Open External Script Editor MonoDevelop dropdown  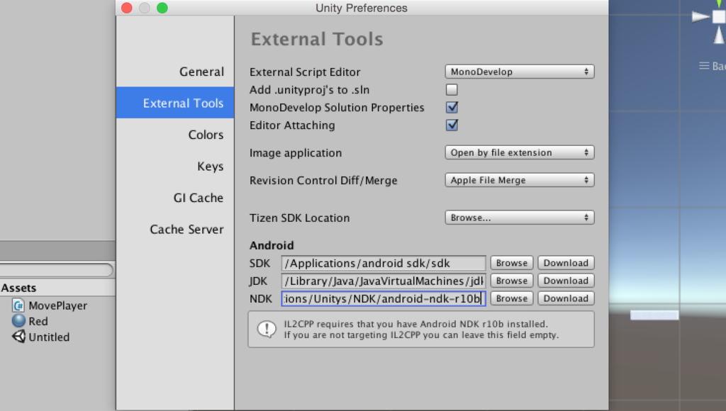pos(520,72)
